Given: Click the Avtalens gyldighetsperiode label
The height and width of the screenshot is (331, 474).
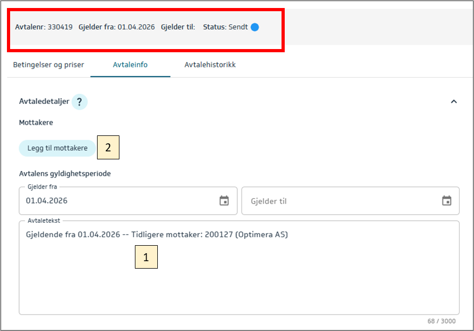Looking at the screenshot, I should (x=65, y=173).
